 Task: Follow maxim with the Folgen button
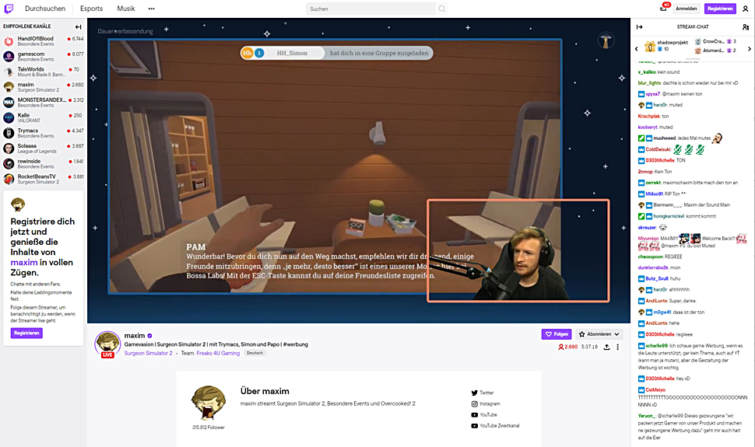click(557, 334)
